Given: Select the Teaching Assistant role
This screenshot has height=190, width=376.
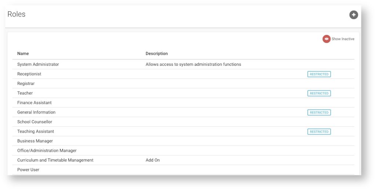Looking at the screenshot, I should click(x=36, y=132).
